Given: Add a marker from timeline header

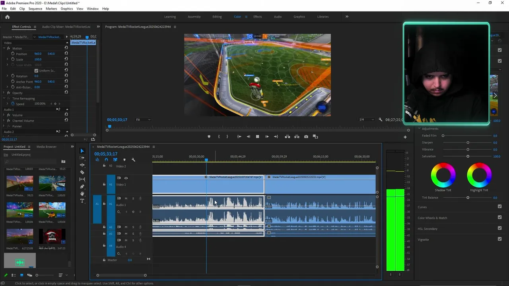Looking at the screenshot, I should (x=124, y=160).
